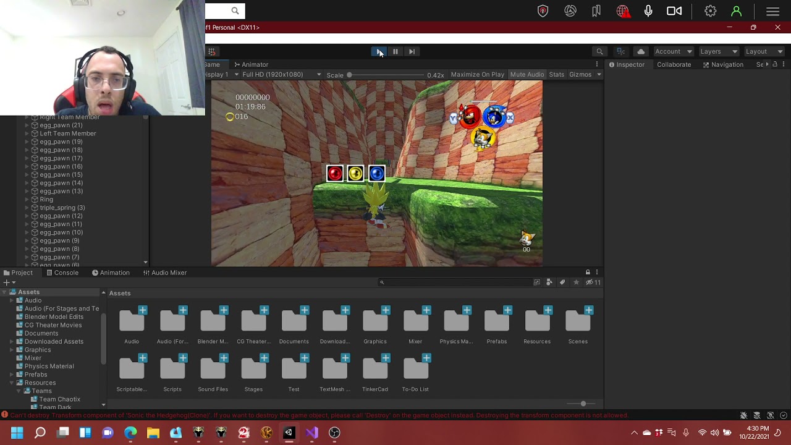Open the Unity search magnifier icon
This screenshot has height=445, width=791.
pyautogui.click(x=599, y=51)
